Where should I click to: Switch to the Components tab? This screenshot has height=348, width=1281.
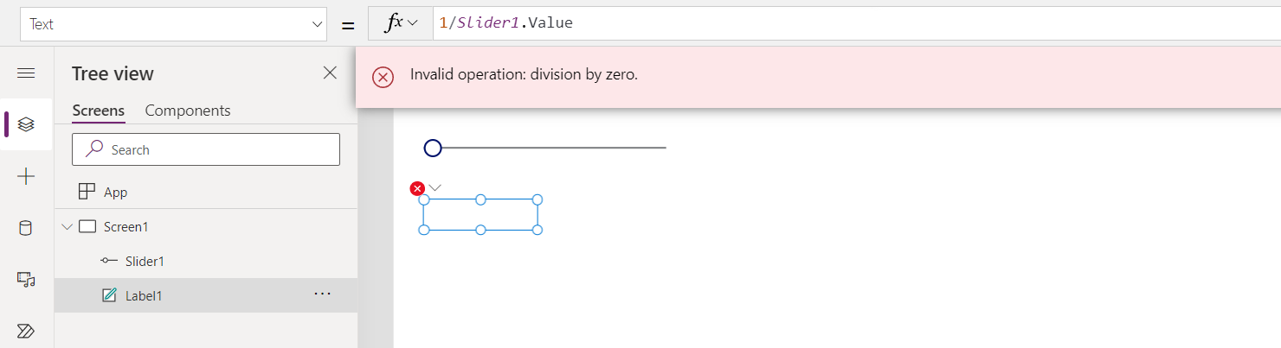188,111
